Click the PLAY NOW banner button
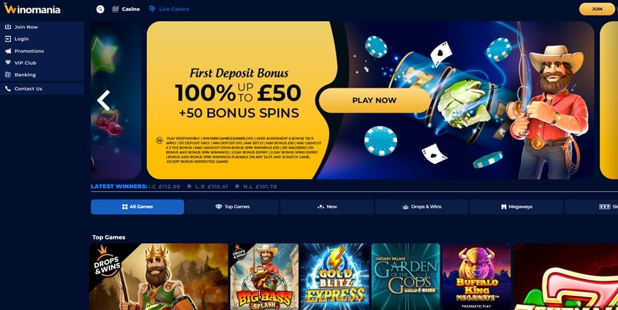The image size is (618, 310). [374, 100]
